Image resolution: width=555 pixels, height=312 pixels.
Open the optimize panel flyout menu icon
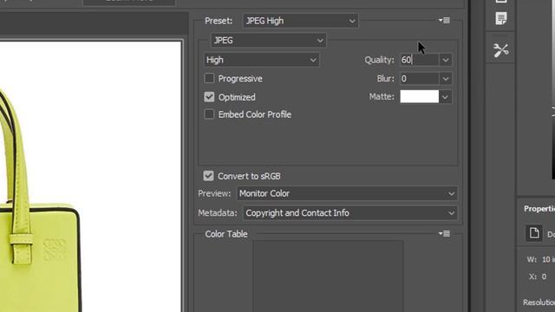pos(444,21)
